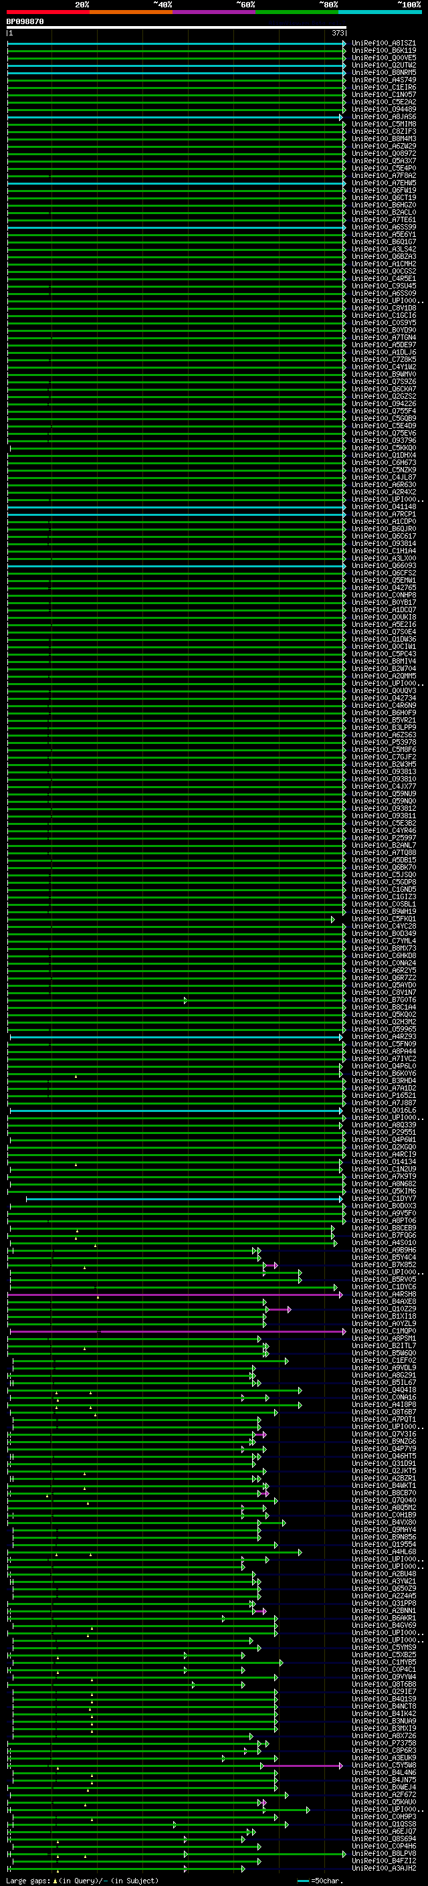Screen dimensions: 428x1886
Task: Click the cyan alignment bar for UniRef100_Q016L6
Action: pos(176,1111)
